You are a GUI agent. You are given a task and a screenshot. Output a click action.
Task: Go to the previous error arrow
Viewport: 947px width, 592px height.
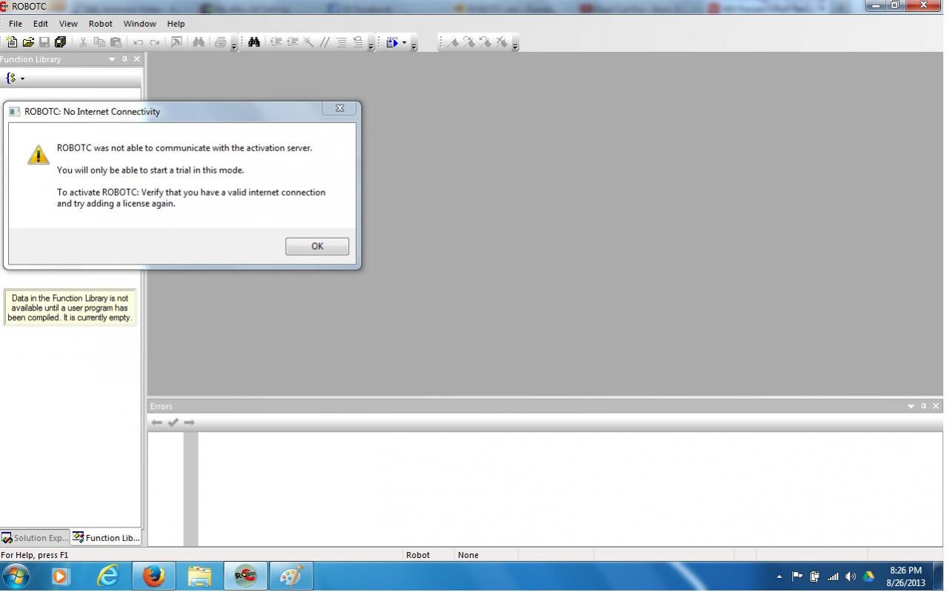coord(156,422)
